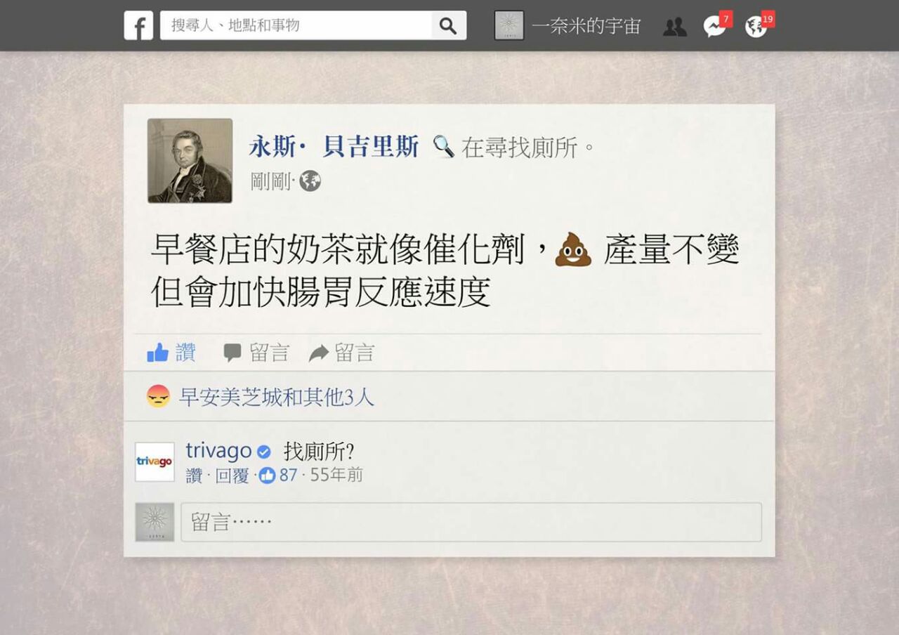Viewport: 899px width, 635px height.
Task: Click the angry reaction emoji
Action: [158, 396]
